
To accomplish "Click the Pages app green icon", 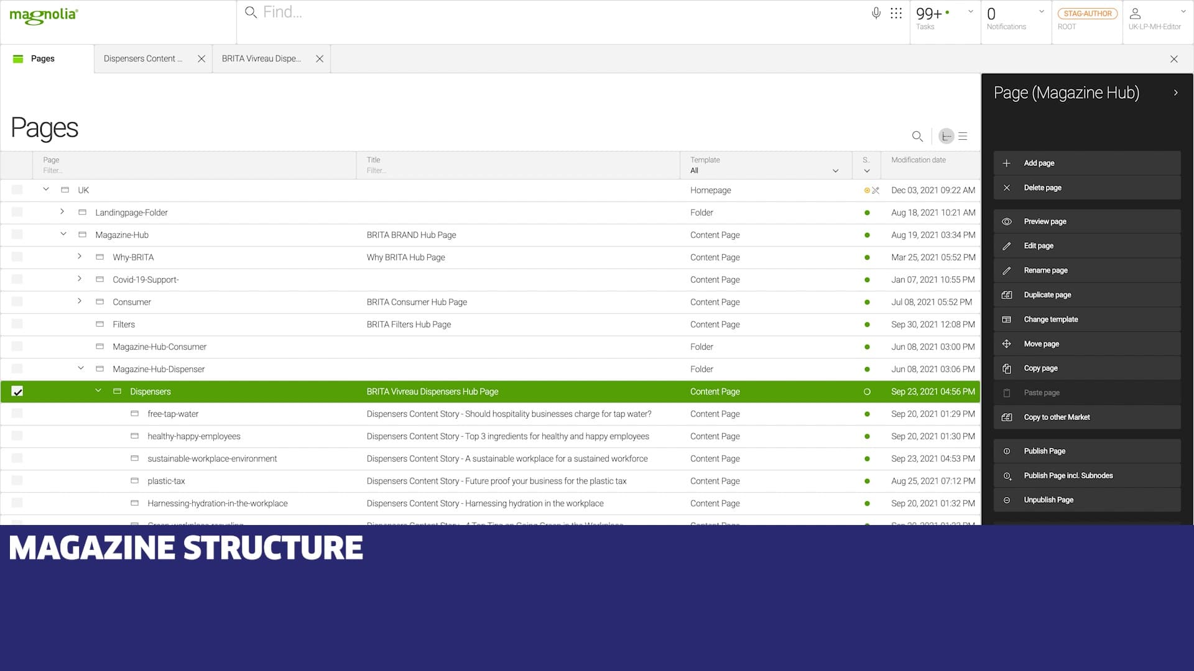I will pos(18,59).
